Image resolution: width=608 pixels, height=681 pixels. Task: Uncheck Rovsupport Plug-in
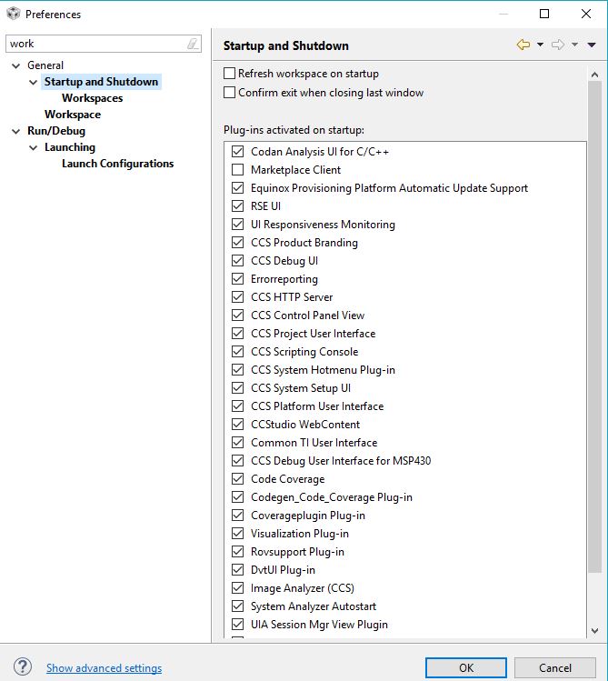pyautogui.click(x=237, y=552)
